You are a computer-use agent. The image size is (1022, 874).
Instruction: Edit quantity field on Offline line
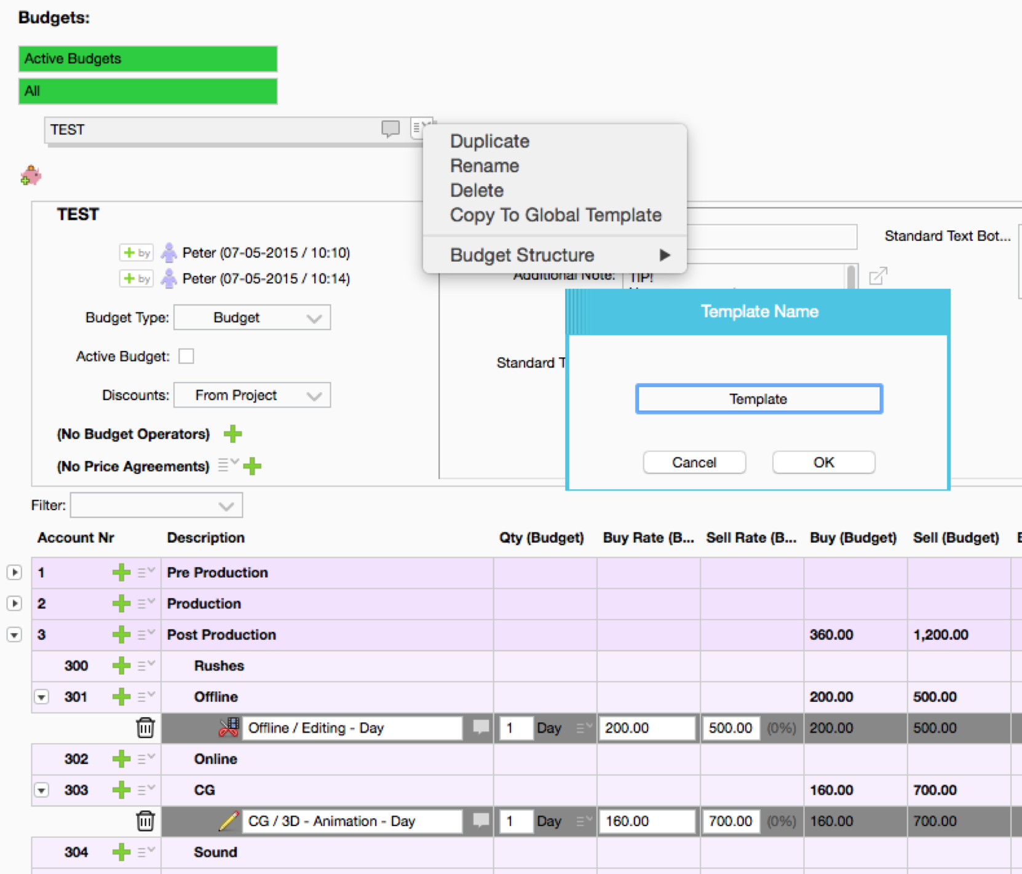pos(515,728)
